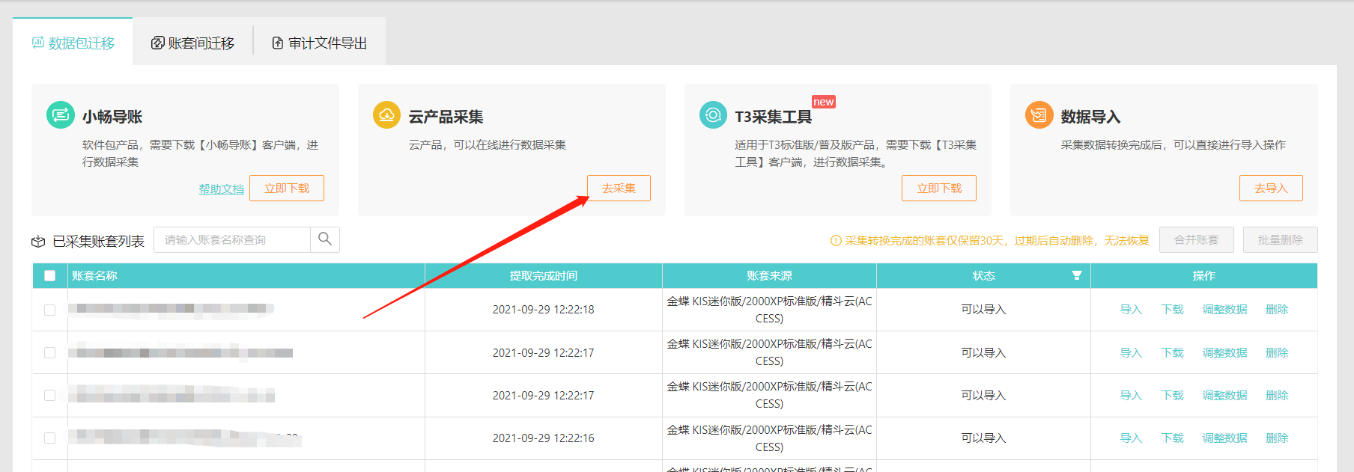
Task: Click 删除 in the 12:22:18 row
Action: [1277, 310]
